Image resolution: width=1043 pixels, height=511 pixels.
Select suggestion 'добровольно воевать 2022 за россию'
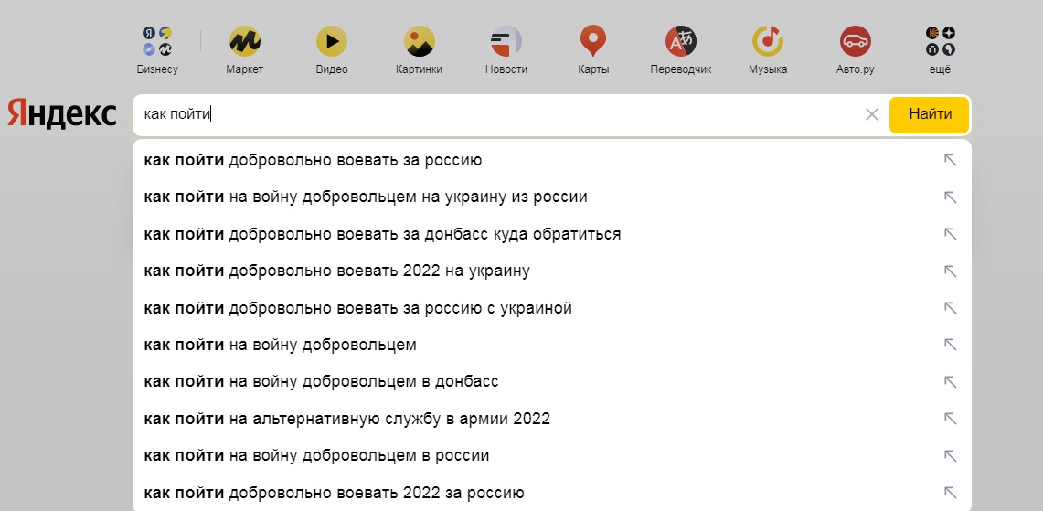551,493
